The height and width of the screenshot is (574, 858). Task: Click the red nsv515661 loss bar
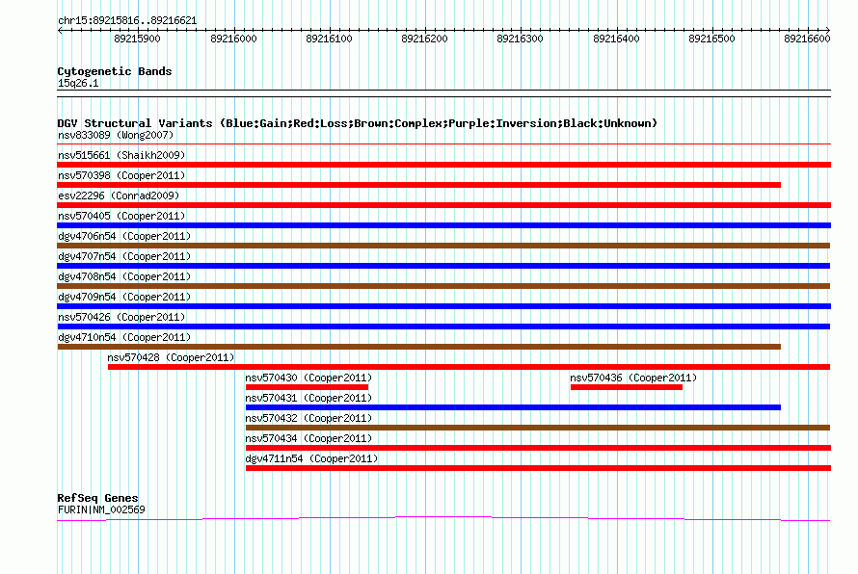[x=443, y=165]
